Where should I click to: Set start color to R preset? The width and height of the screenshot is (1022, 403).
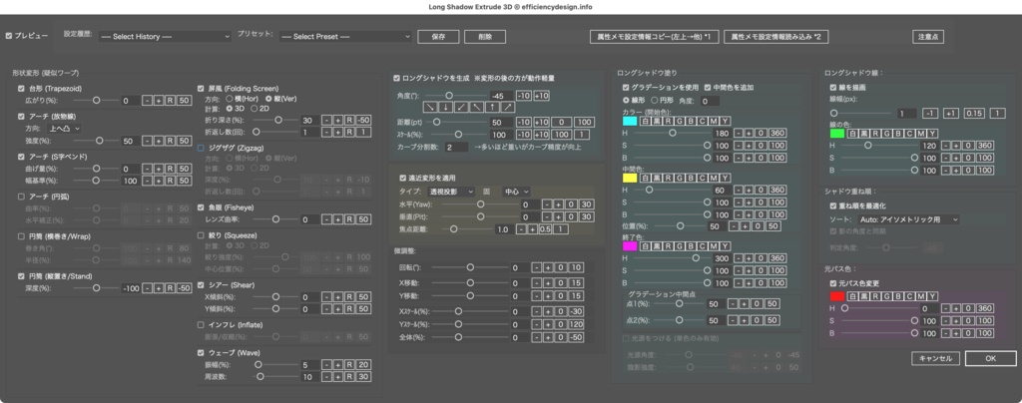click(x=668, y=121)
